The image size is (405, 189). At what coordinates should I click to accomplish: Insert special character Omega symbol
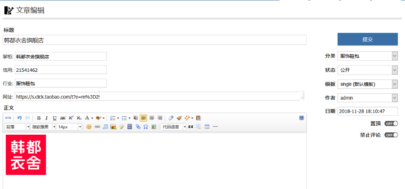tap(146, 127)
